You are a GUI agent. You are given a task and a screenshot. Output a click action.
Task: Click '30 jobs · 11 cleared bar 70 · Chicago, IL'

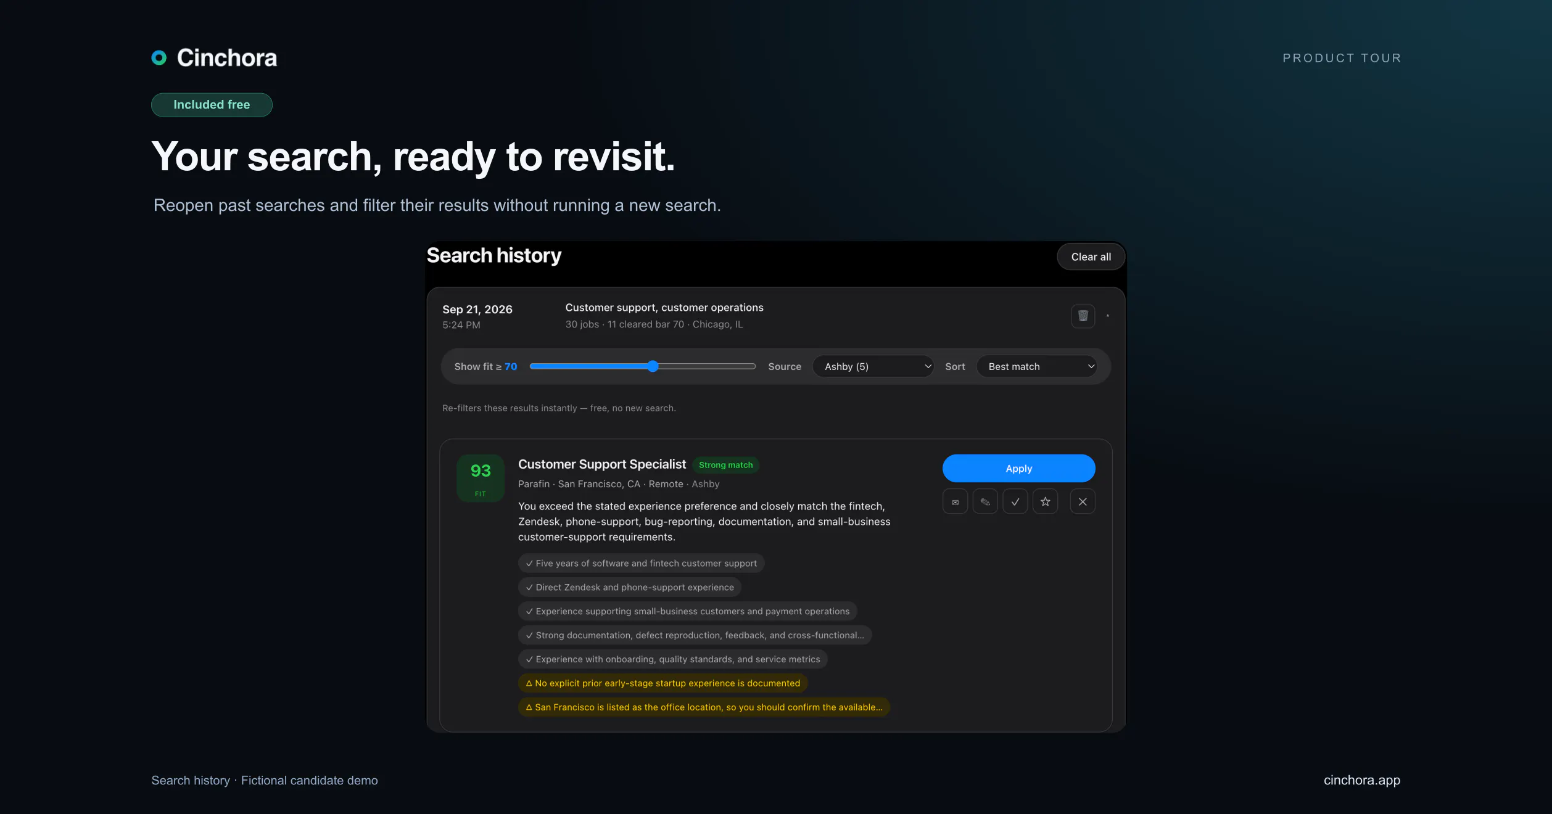click(x=654, y=324)
